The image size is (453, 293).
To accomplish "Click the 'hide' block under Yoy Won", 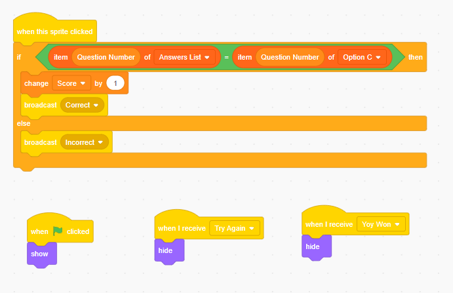I will pyautogui.click(x=317, y=246).
